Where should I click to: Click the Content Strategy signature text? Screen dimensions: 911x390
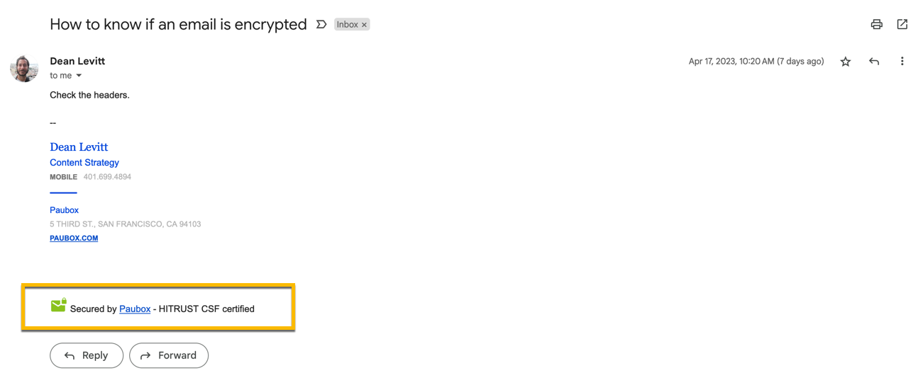tap(84, 163)
